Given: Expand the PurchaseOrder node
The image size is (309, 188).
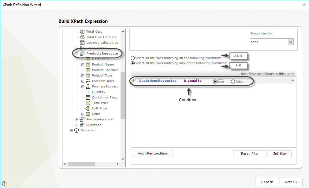Looking at the screenshot, I should pos(83,81).
